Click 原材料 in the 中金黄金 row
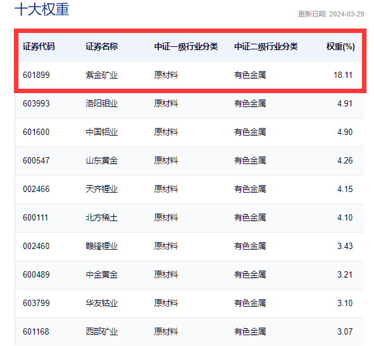 tap(166, 274)
